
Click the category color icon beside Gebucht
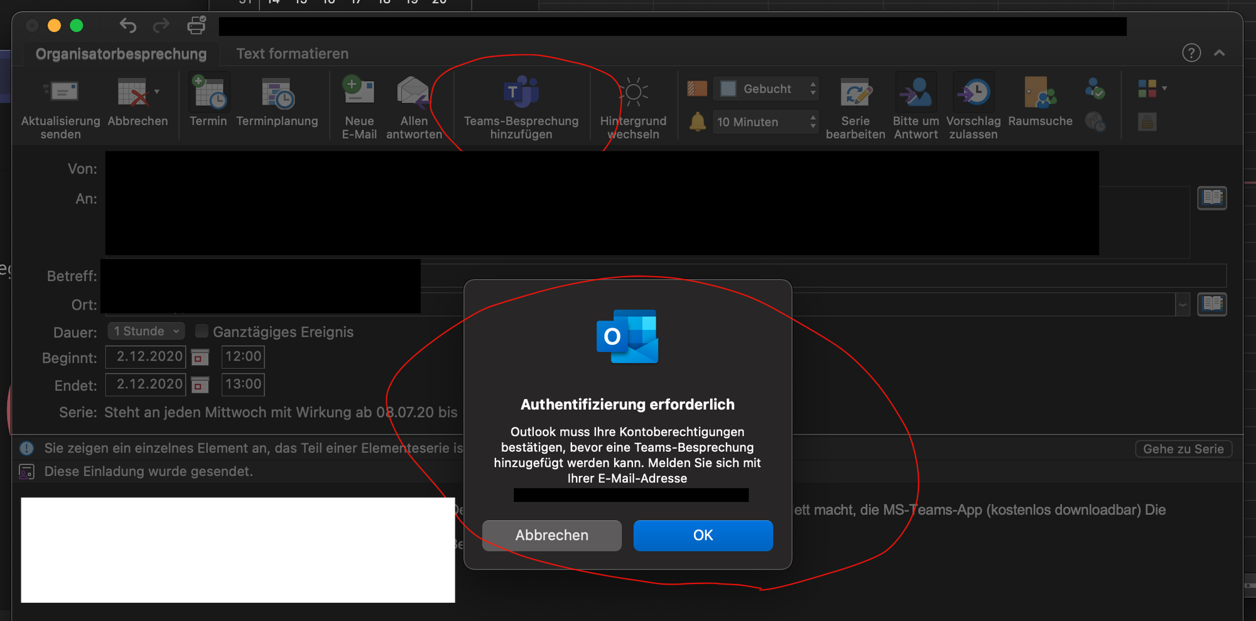point(697,88)
